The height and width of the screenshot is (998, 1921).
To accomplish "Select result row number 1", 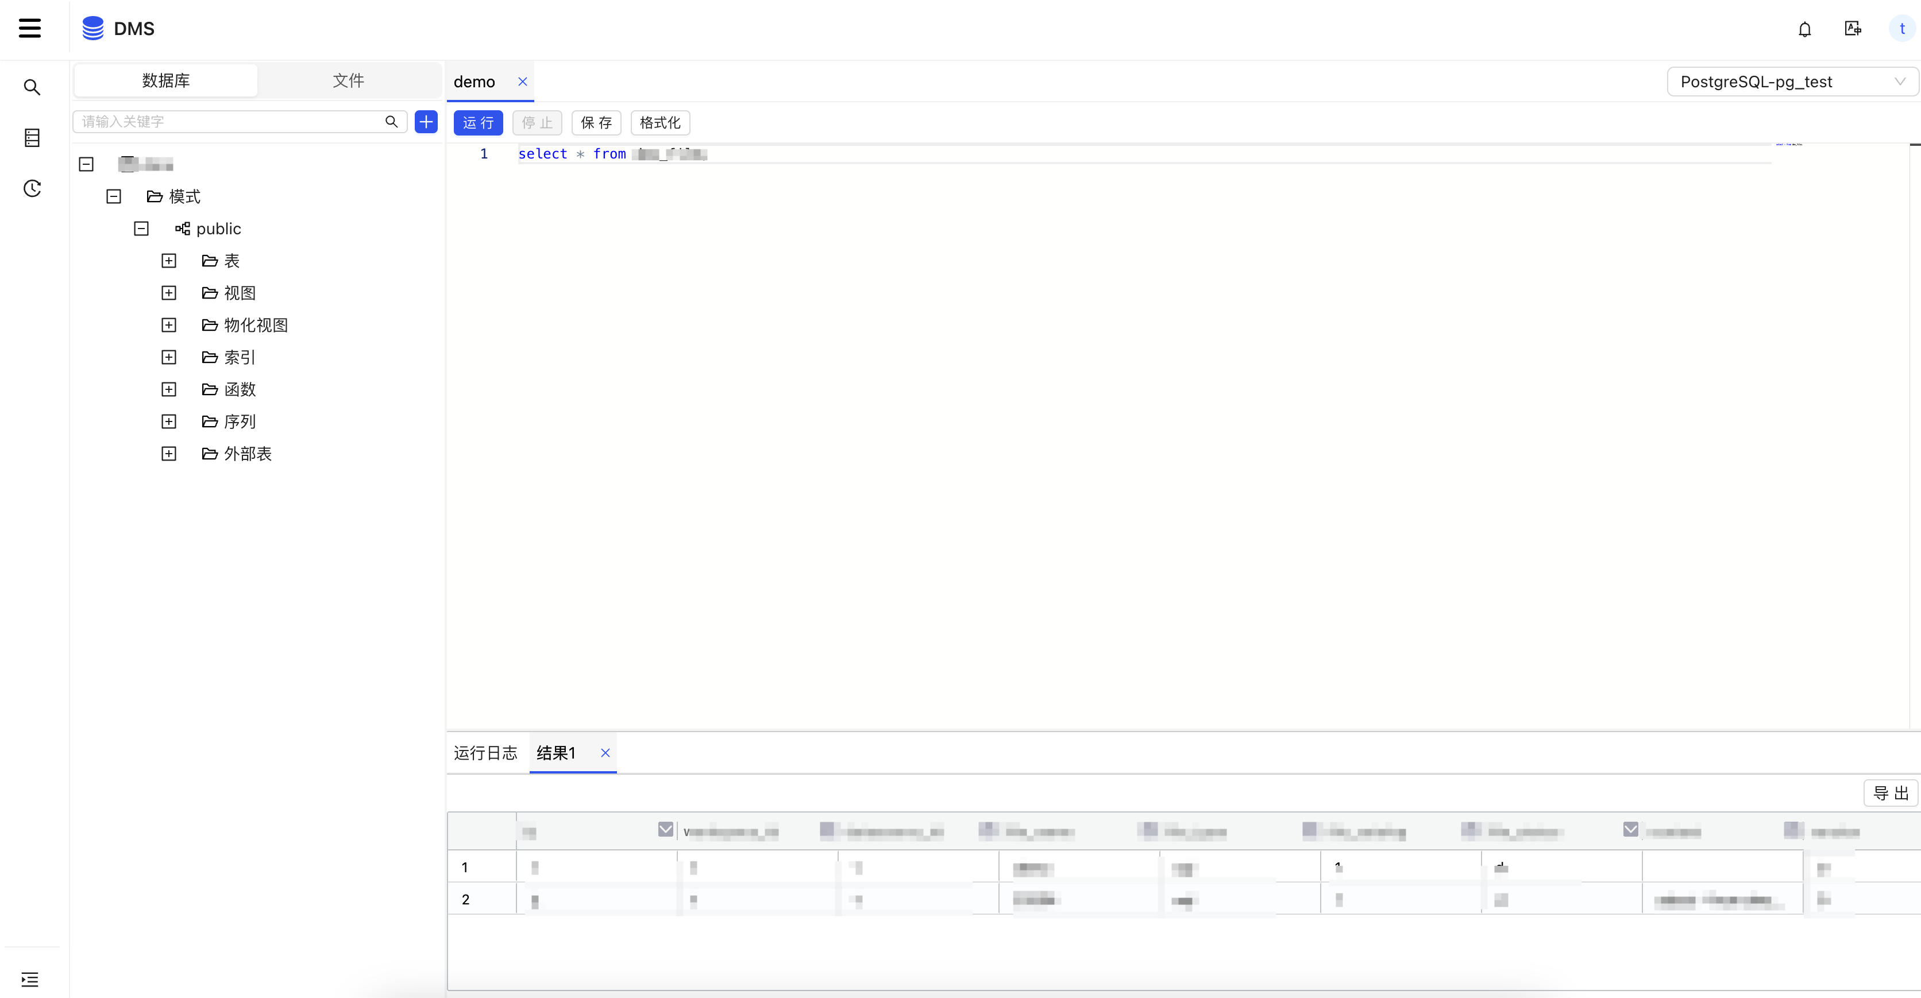I will pyautogui.click(x=465, y=868).
